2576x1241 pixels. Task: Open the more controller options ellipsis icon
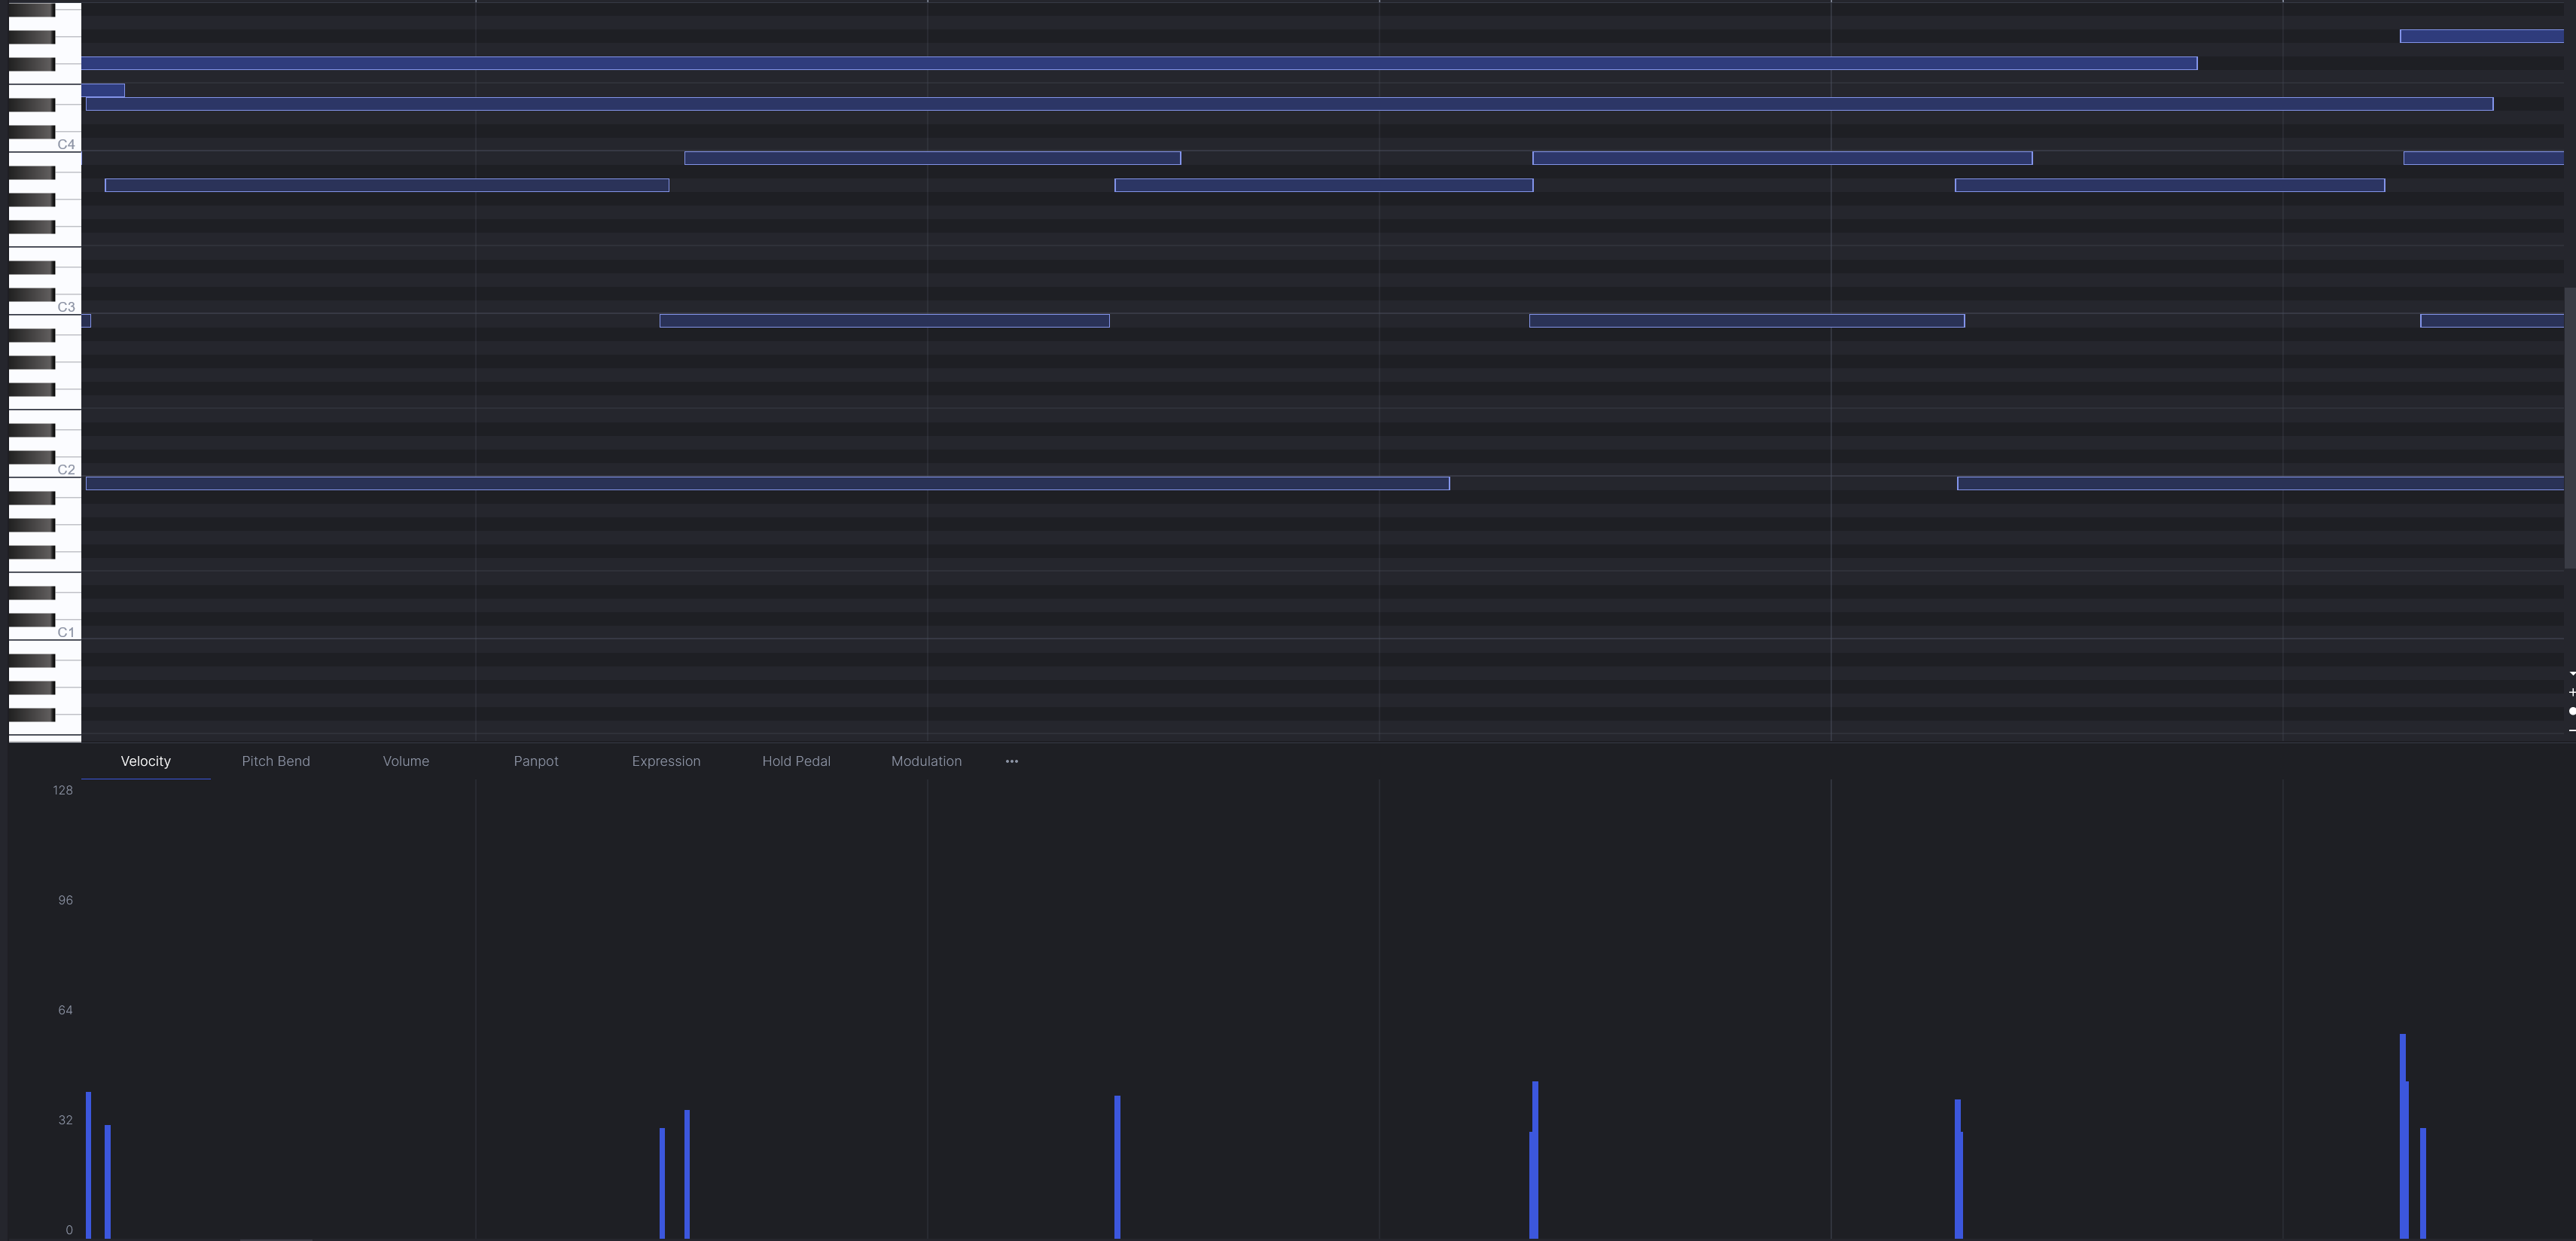point(1011,761)
